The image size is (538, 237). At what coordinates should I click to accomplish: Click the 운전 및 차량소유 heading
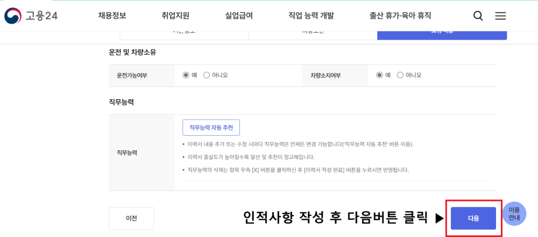pyautogui.click(x=133, y=53)
